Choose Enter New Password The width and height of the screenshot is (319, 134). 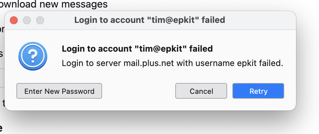click(x=59, y=91)
